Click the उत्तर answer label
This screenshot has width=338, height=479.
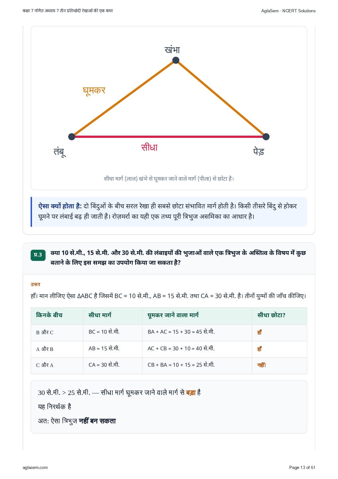(35, 285)
